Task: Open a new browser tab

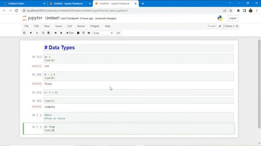Action: tap(143, 4)
